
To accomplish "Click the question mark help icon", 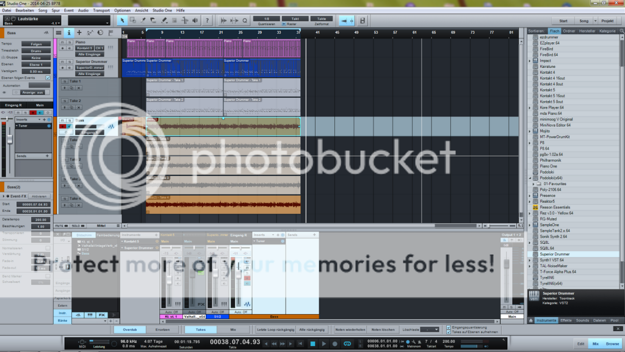I will point(207,20).
